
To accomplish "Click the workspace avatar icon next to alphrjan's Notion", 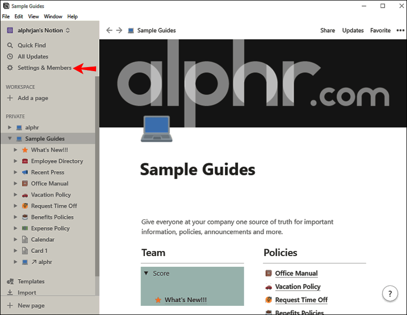I will click(x=10, y=30).
